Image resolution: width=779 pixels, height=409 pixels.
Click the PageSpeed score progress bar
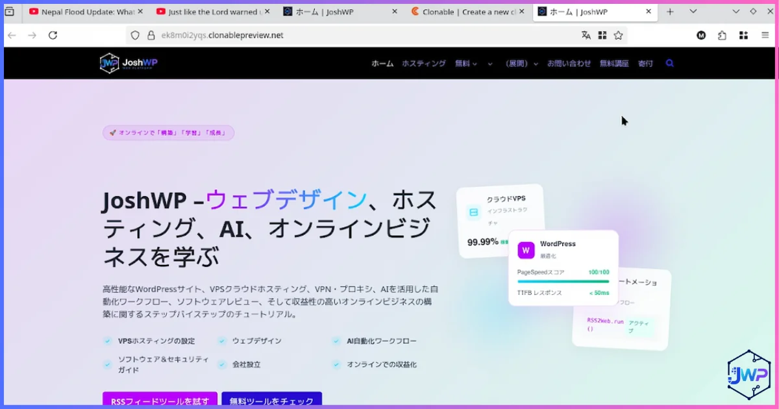pyautogui.click(x=563, y=281)
